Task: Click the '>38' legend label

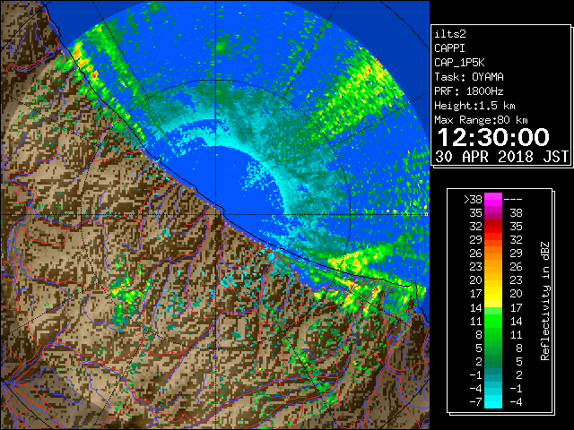Action: tap(473, 200)
